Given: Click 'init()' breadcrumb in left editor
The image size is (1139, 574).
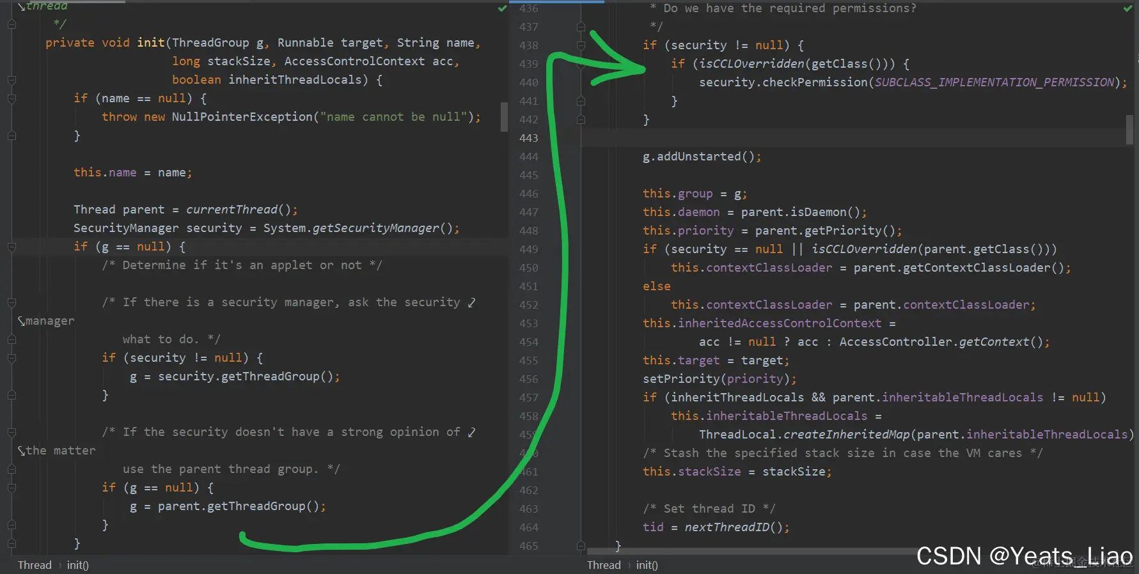Looking at the screenshot, I should [78, 565].
